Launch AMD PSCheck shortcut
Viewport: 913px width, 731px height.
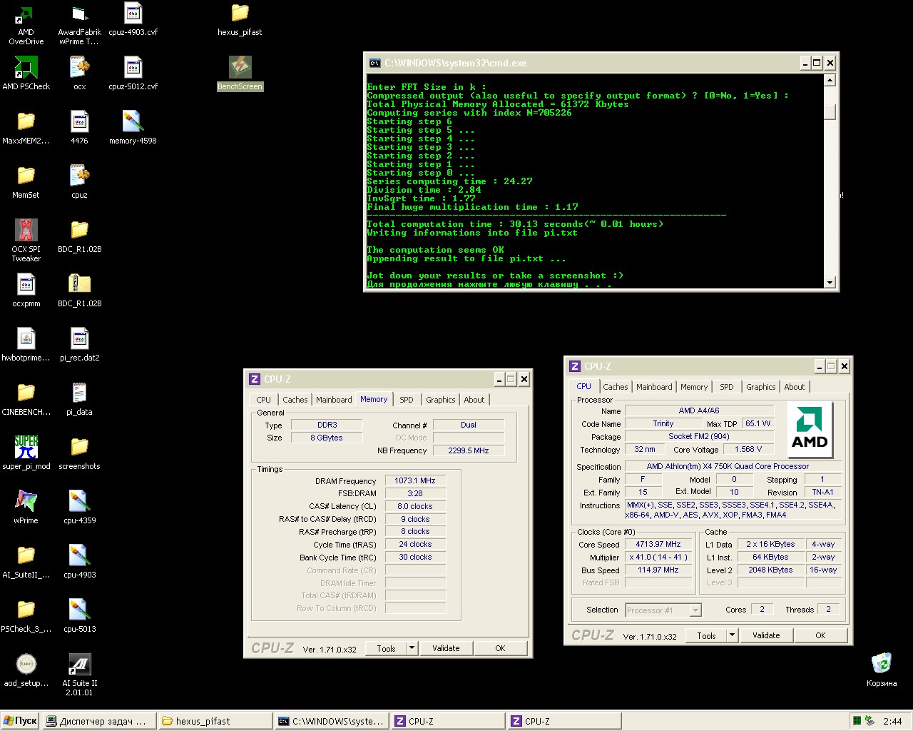[26, 68]
